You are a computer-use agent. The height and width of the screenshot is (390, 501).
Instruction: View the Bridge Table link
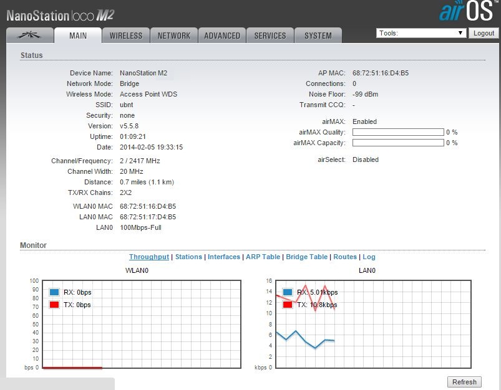click(x=306, y=257)
